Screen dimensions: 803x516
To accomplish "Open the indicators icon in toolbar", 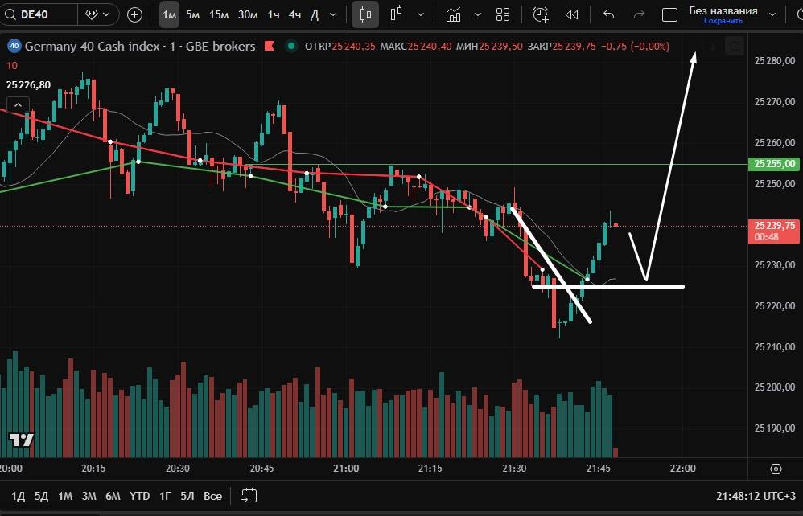I will coord(454,14).
